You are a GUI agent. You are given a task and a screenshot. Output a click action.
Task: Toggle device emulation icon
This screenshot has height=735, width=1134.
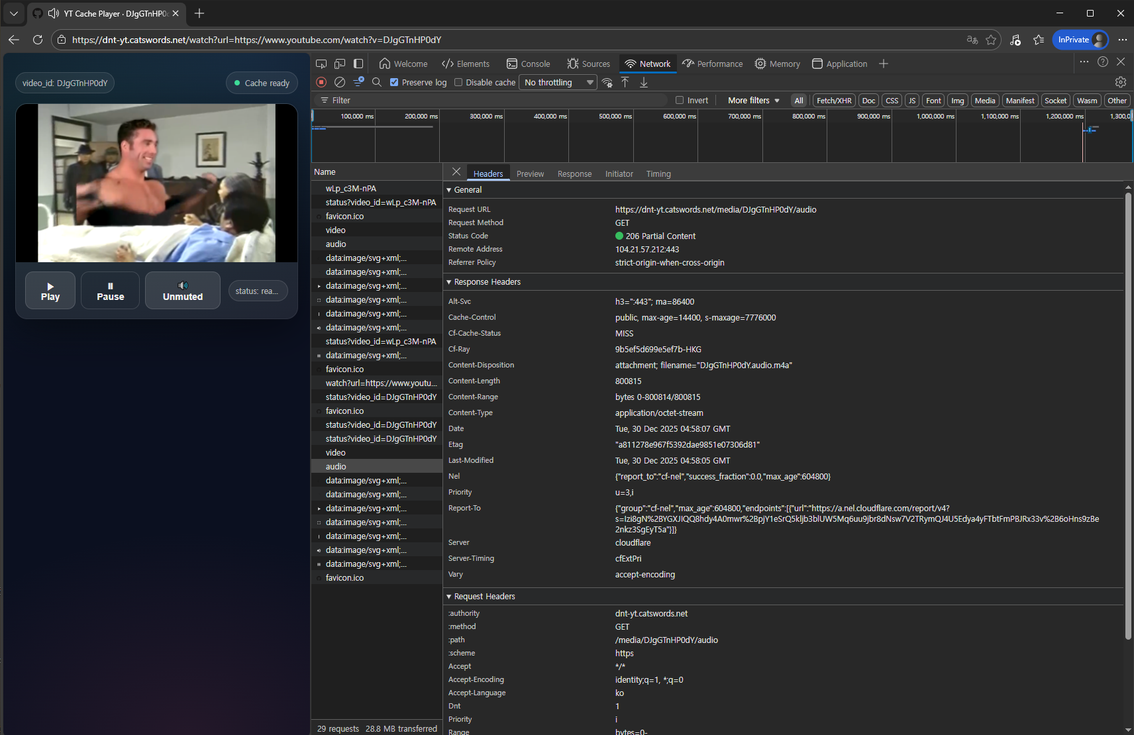tap(340, 64)
